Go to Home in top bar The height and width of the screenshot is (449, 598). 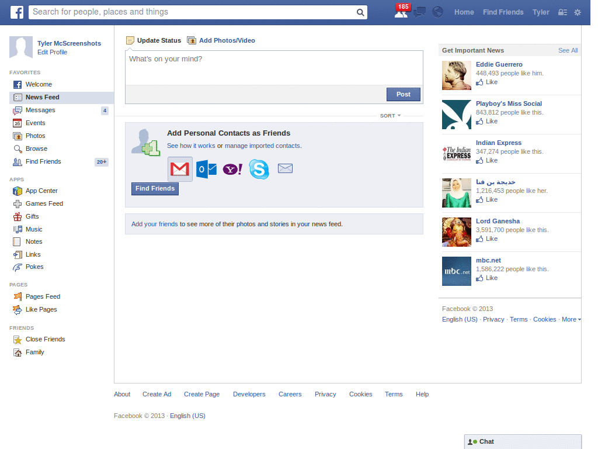tap(464, 12)
